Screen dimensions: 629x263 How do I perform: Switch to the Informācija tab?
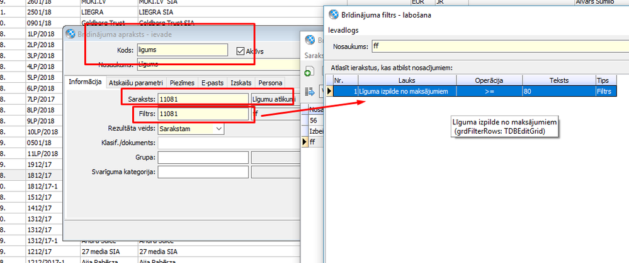[85, 82]
